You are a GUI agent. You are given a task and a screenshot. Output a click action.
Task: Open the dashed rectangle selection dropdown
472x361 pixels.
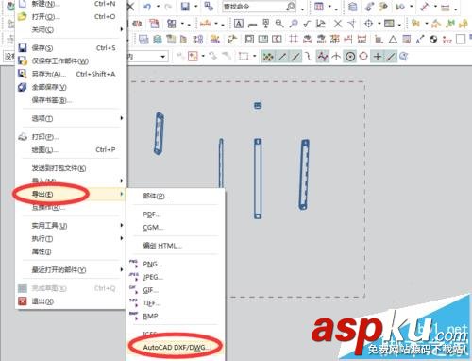[254, 57]
